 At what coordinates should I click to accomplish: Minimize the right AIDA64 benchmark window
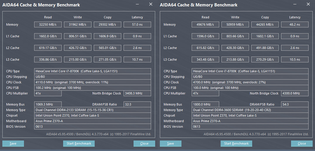(295, 5)
